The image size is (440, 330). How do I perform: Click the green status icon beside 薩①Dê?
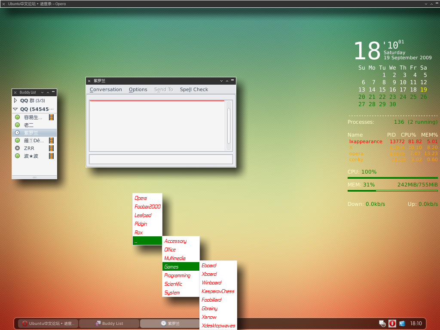click(x=17, y=141)
